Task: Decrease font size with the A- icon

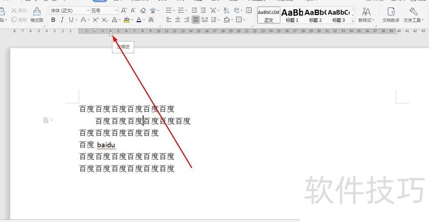Action: tap(133, 11)
